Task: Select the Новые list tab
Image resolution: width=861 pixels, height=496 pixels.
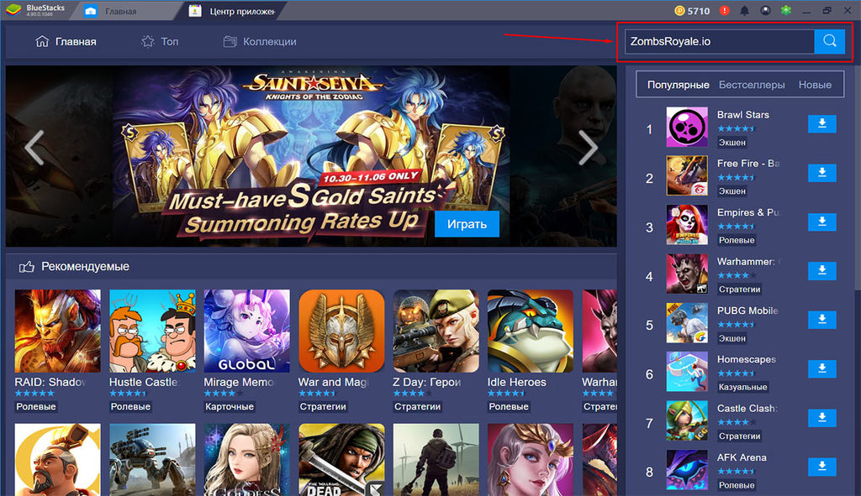Action: point(815,85)
